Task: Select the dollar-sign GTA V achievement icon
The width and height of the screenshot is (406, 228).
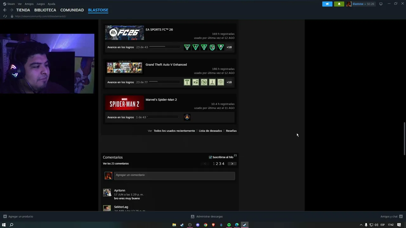Action: click(x=187, y=82)
